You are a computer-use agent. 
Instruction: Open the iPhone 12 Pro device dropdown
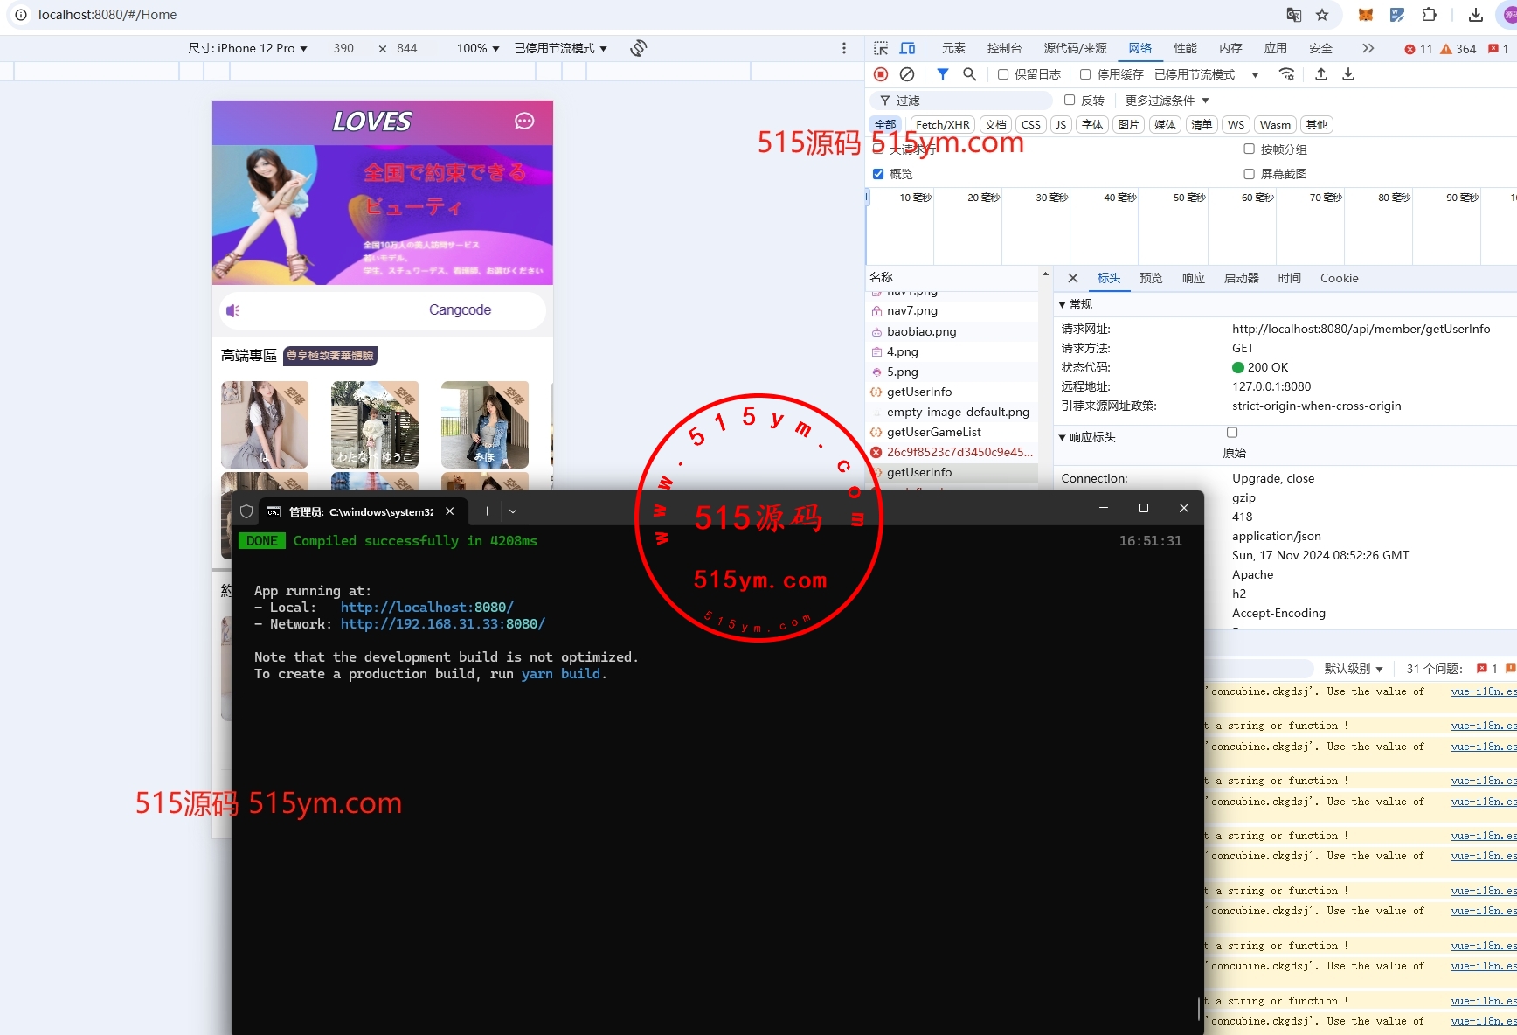[248, 48]
